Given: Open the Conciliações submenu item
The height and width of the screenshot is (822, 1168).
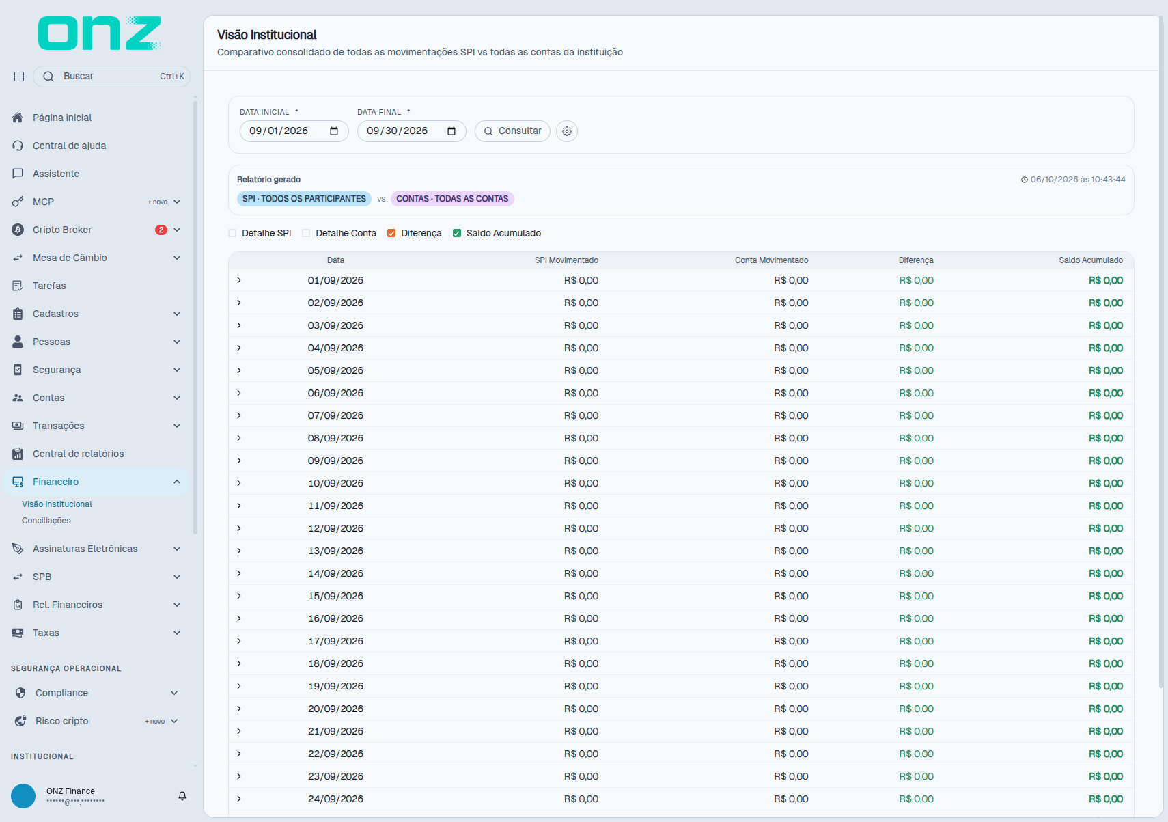Looking at the screenshot, I should tap(46, 521).
